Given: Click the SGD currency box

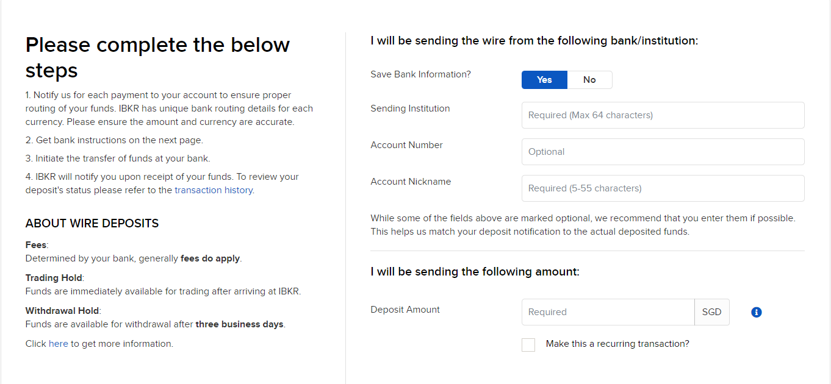Looking at the screenshot, I should point(711,312).
